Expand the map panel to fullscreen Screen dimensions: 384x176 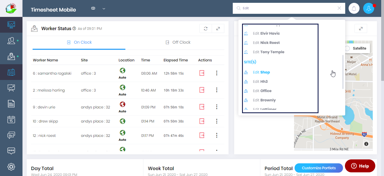point(361,28)
